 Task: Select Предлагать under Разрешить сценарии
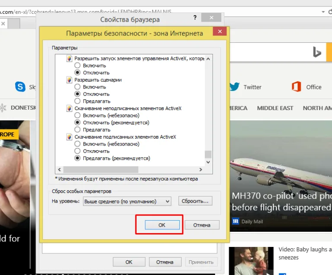pos(77,101)
